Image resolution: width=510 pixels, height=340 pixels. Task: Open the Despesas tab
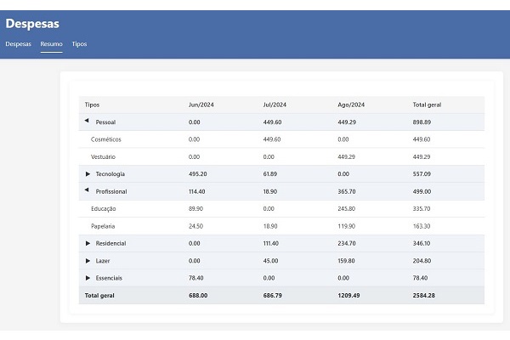(18, 43)
